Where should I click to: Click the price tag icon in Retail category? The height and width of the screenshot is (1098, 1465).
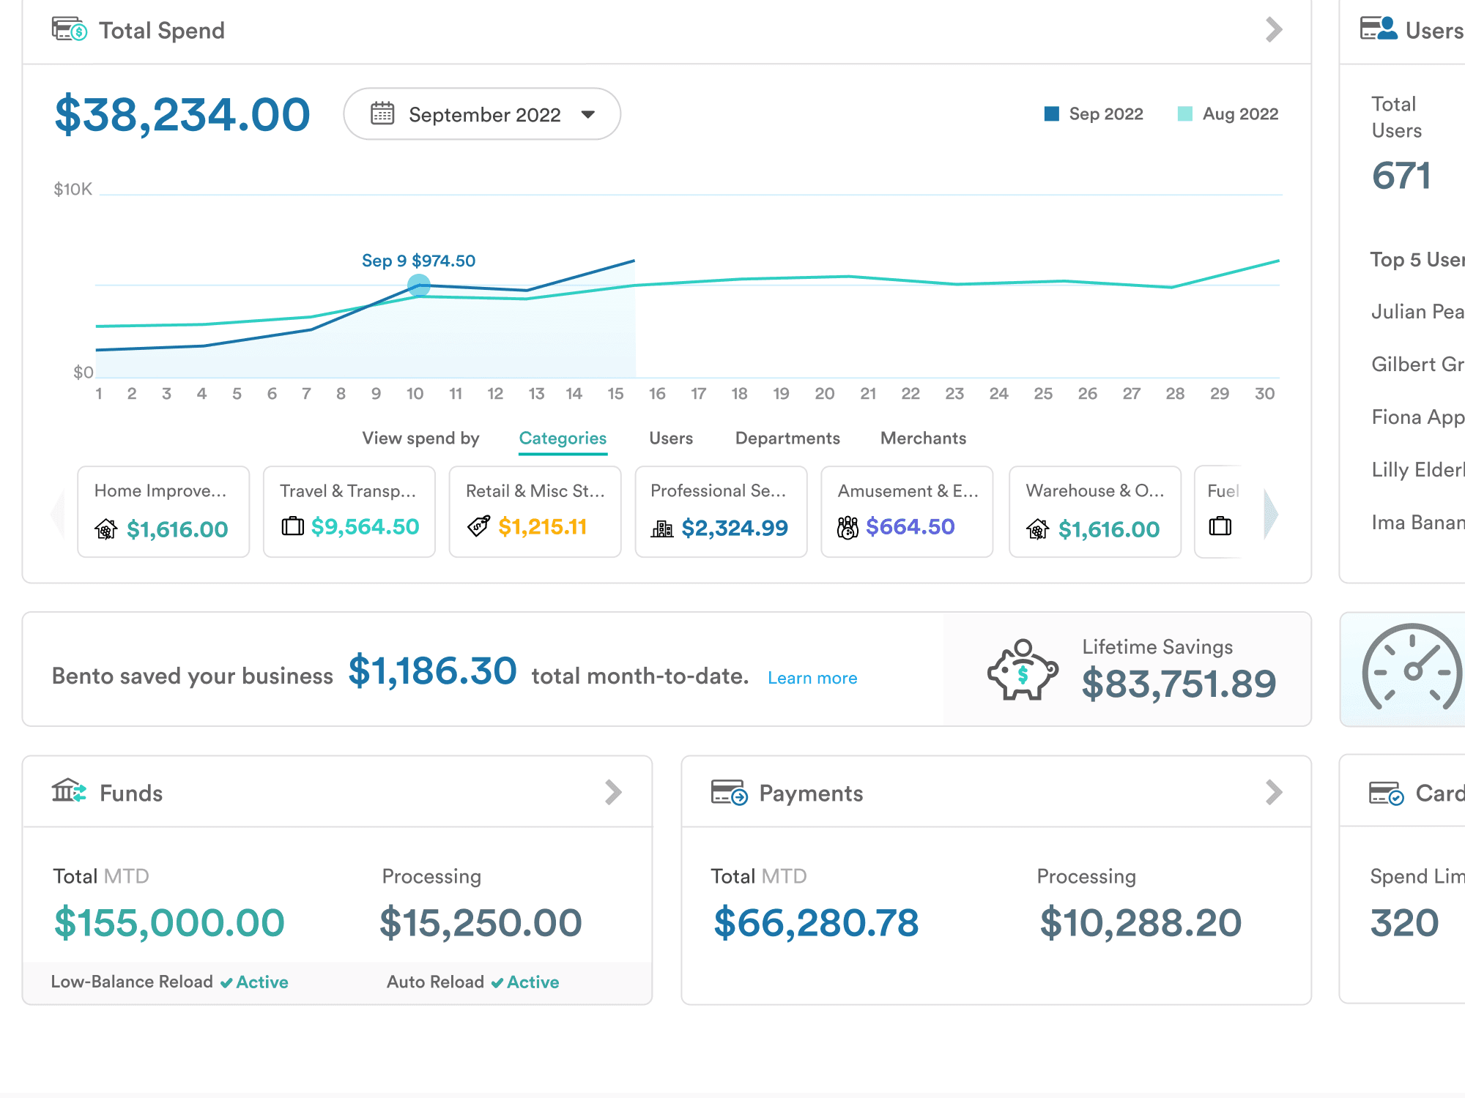pos(478,526)
